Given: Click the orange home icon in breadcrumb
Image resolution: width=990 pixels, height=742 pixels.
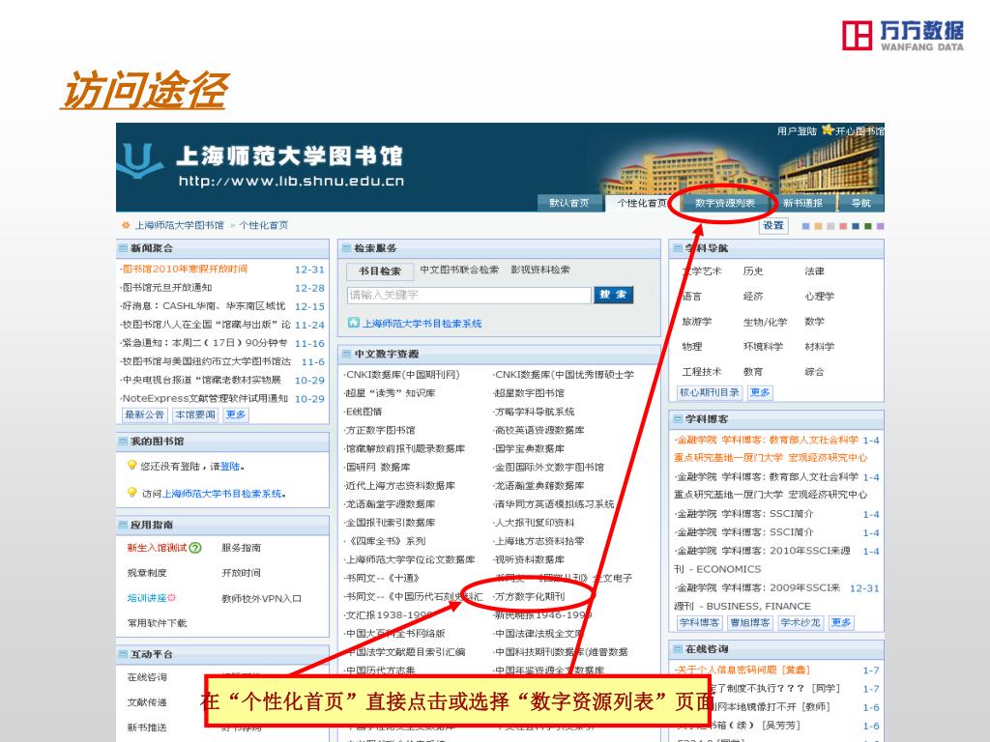Looking at the screenshot, I should [x=126, y=225].
